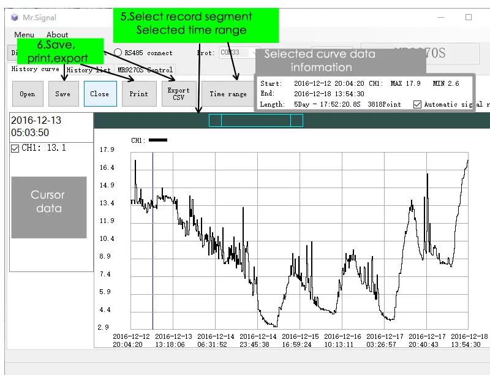Click the selected record segment bar
The height and width of the screenshot is (375, 490).
pos(256,120)
